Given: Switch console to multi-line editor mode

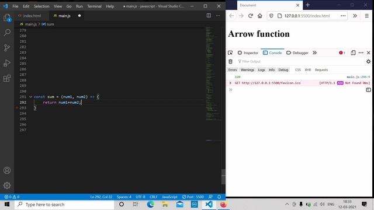Looking at the screenshot, I should tap(368, 90).
